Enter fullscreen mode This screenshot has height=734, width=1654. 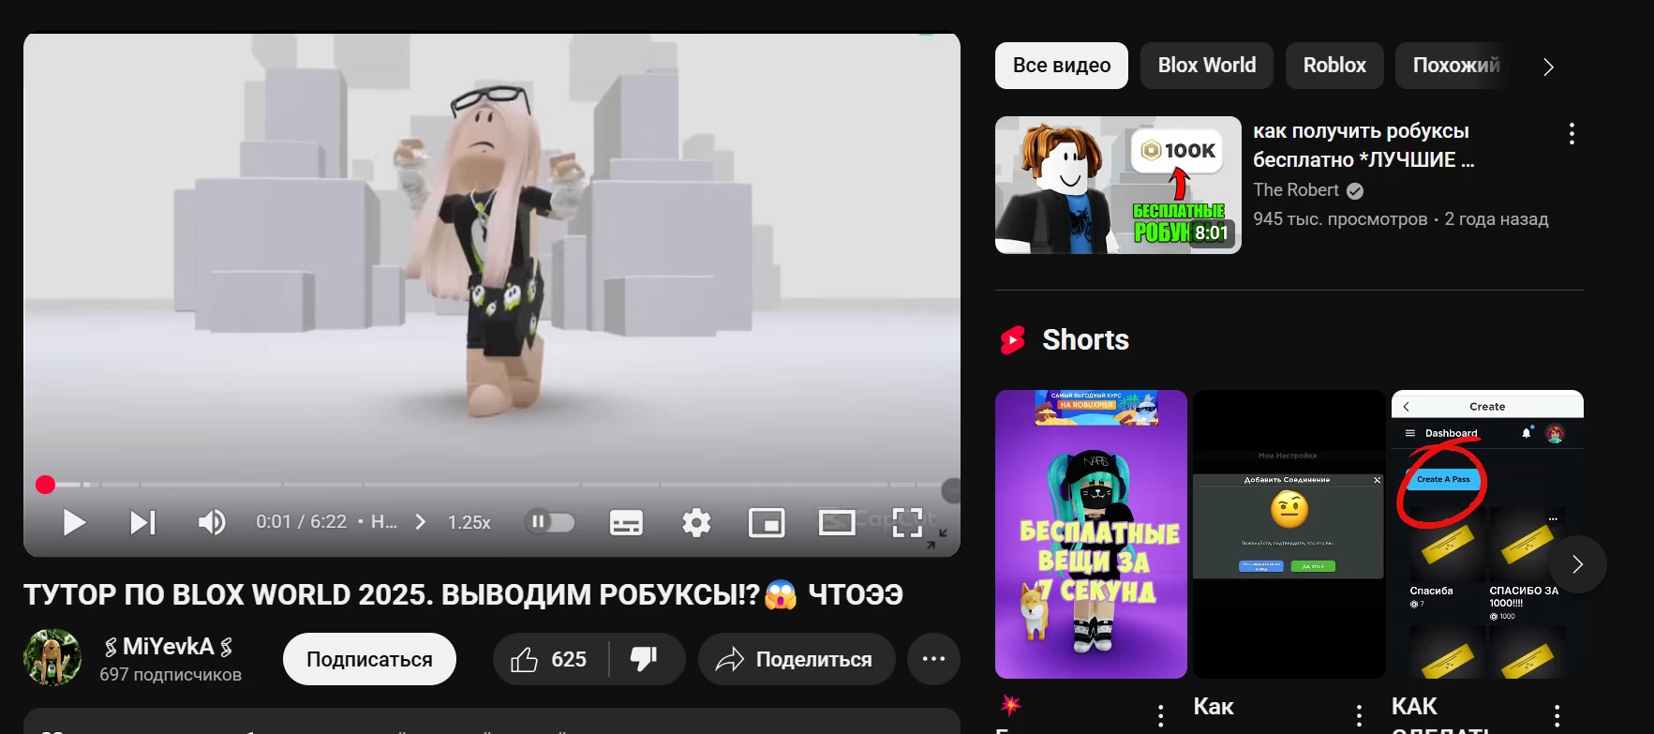tap(907, 522)
